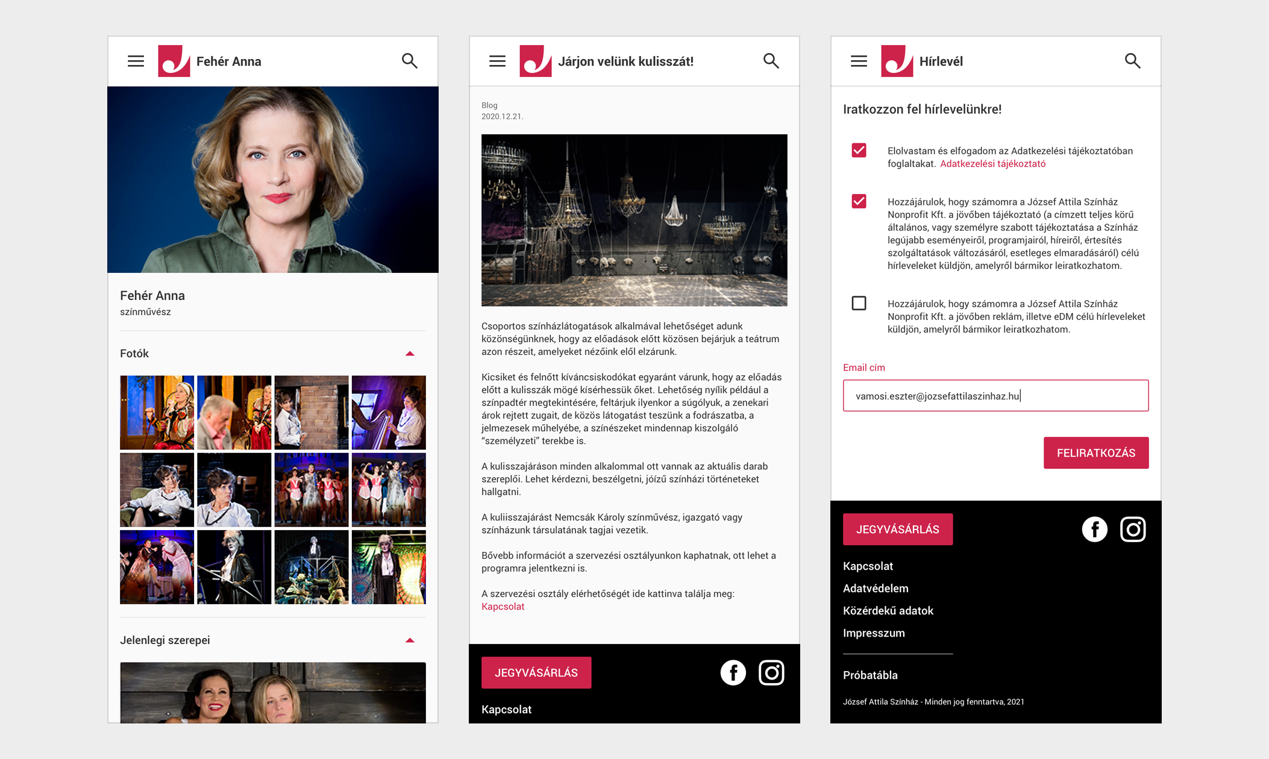
Task: Check the reklám and eDM hírlevelek consent checkbox
Action: click(x=859, y=303)
